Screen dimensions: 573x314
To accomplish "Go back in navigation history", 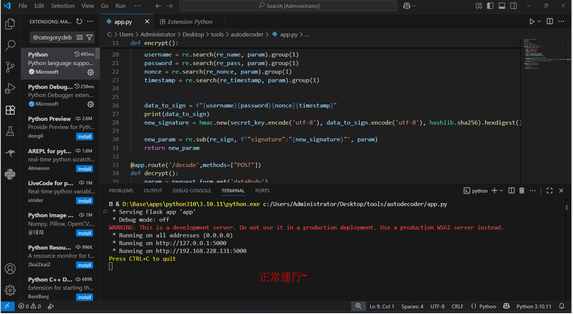I will tap(158, 6).
